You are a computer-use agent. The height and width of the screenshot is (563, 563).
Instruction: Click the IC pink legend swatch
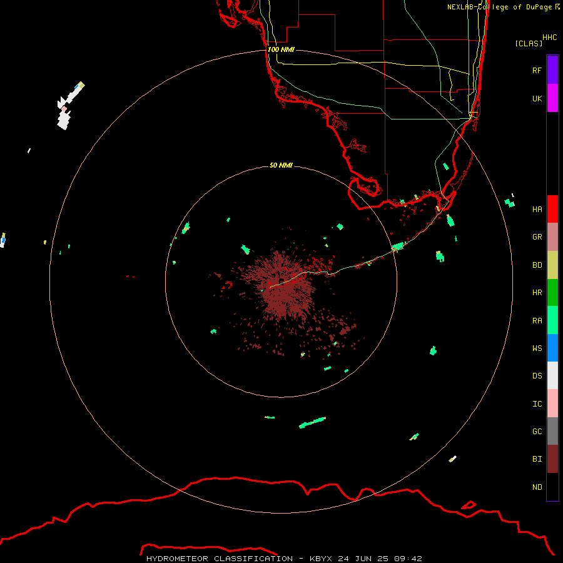(552, 403)
